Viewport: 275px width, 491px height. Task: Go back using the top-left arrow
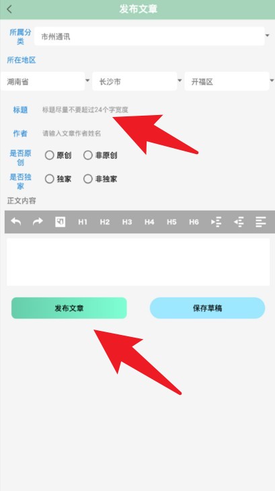[9, 9]
